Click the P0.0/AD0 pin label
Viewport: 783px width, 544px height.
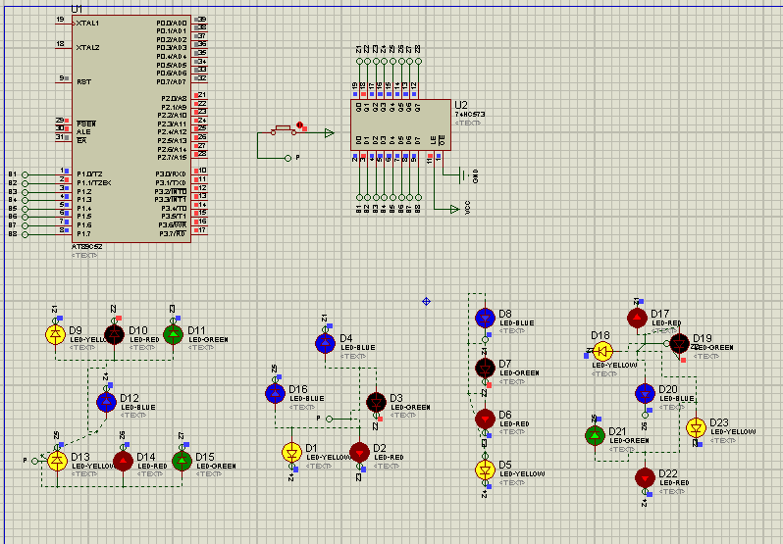pyautogui.click(x=172, y=23)
